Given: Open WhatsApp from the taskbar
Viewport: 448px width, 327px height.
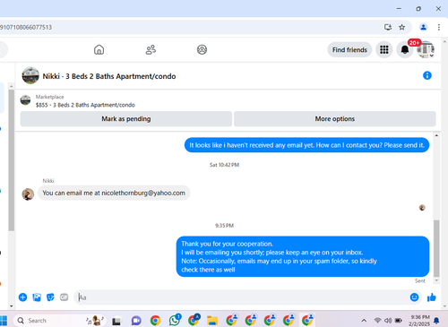Looking at the screenshot, I should 175,320.
